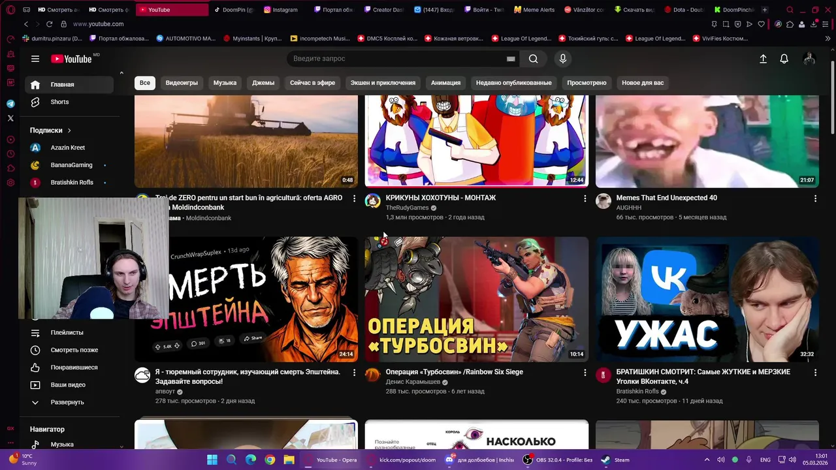Select the Недавно опубликованные chip
This screenshot has width=836, height=470.
click(513, 83)
